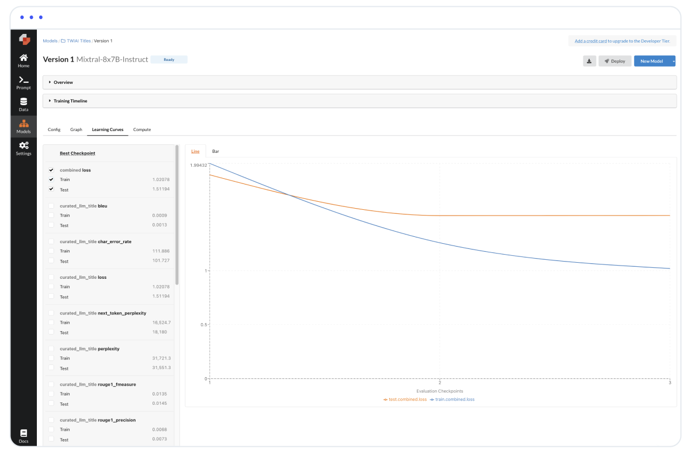Click the Predibase logo icon
691x453 pixels.
[x=24, y=39]
